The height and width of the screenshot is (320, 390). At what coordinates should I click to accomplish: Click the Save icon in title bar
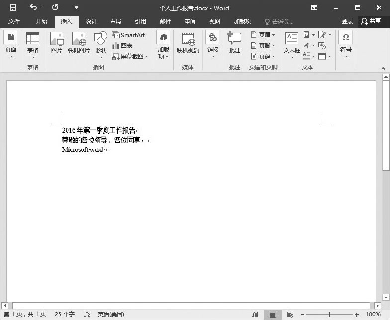(x=13, y=8)
